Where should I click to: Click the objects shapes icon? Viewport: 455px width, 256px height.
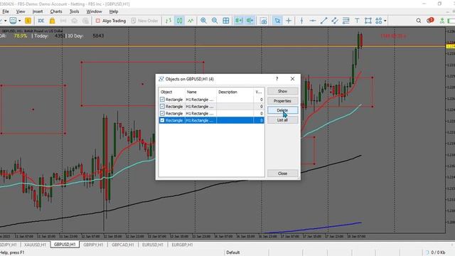click(x=379, y=21)
